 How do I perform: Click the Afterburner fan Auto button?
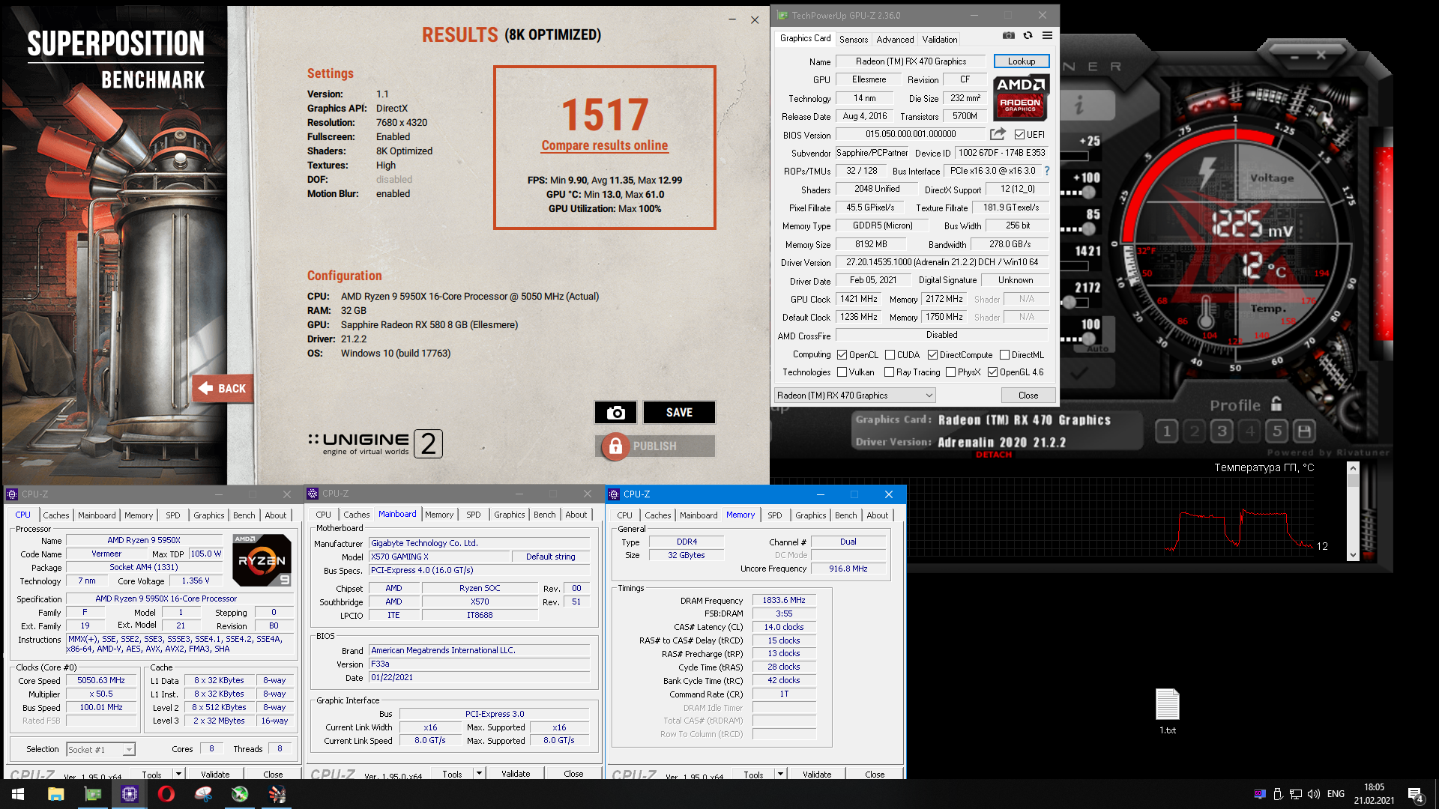click(1097, 350)
